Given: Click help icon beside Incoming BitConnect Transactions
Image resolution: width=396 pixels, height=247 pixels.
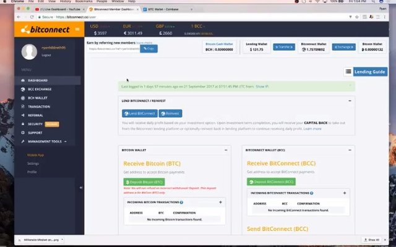Looking at the screenshot, I should tap(311, 193).
